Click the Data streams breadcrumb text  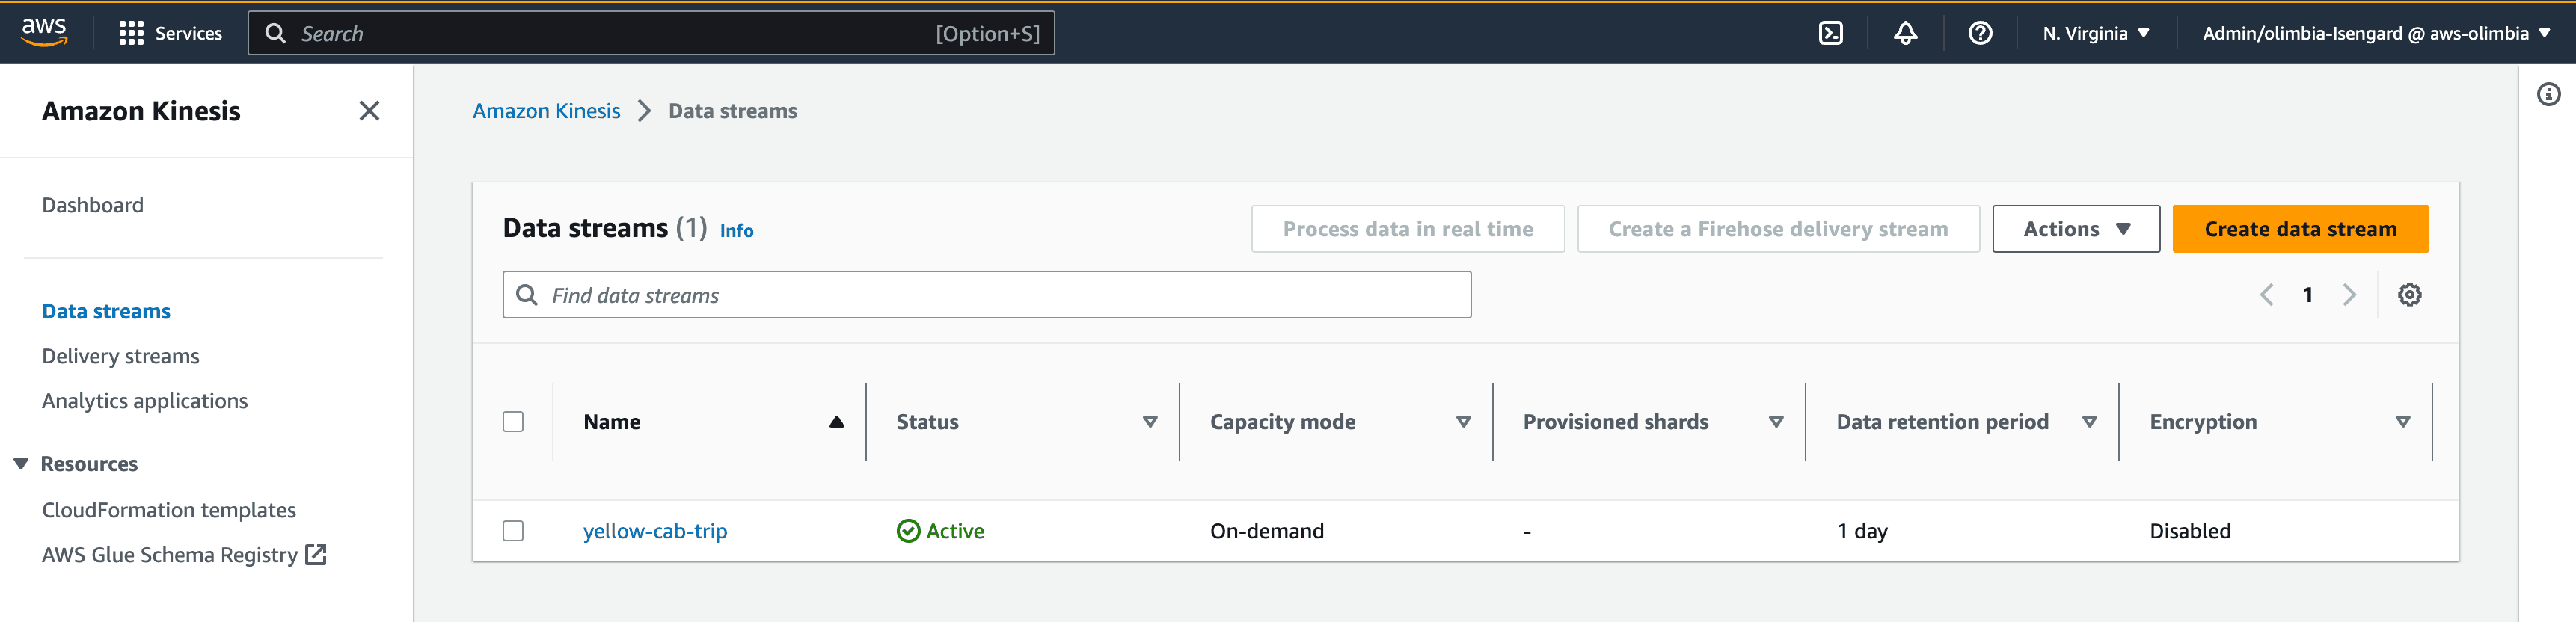click(732, 111)
